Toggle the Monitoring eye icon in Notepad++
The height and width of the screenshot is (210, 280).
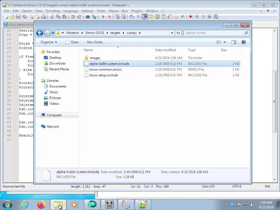pos(182,17)
